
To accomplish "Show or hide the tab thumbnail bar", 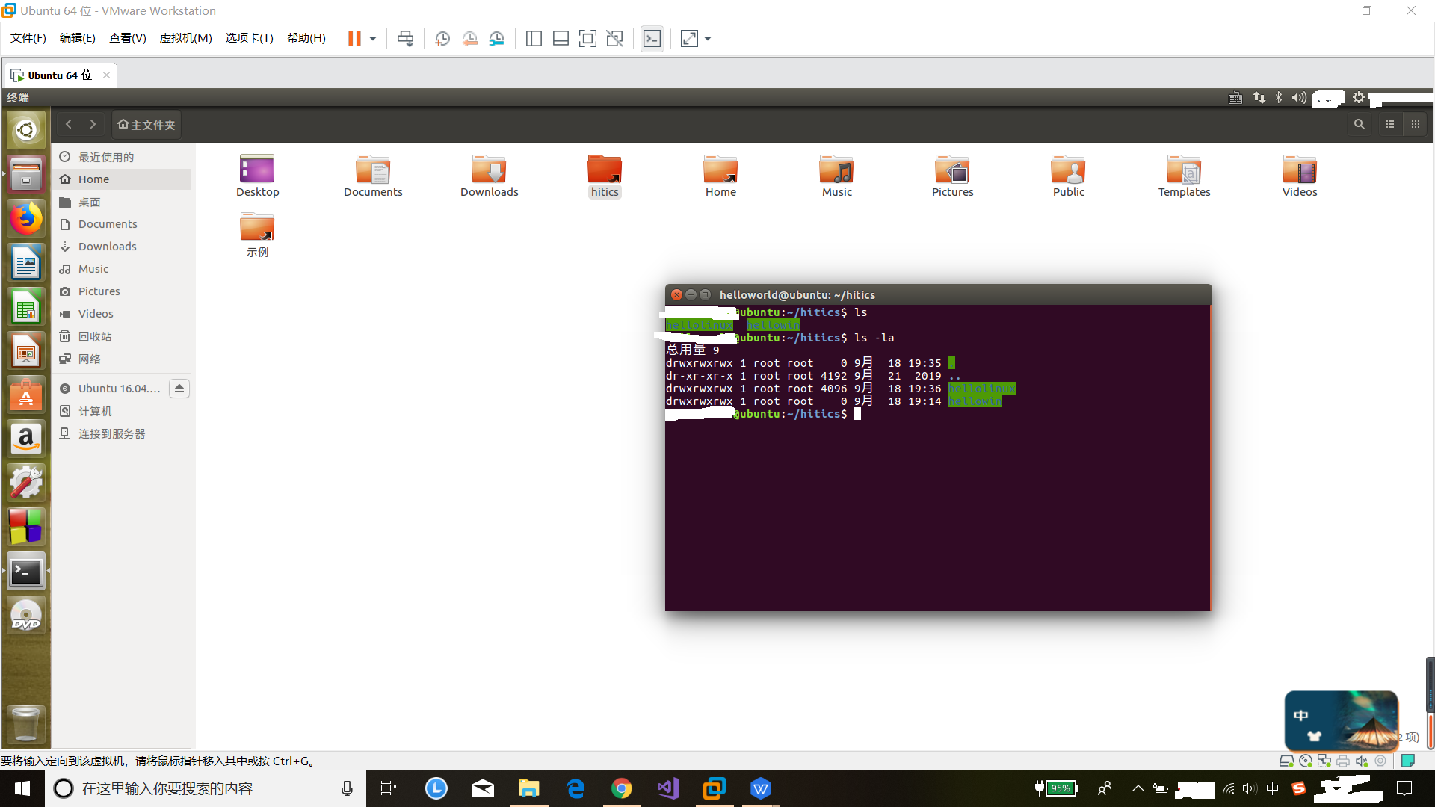I will [561, 38].
